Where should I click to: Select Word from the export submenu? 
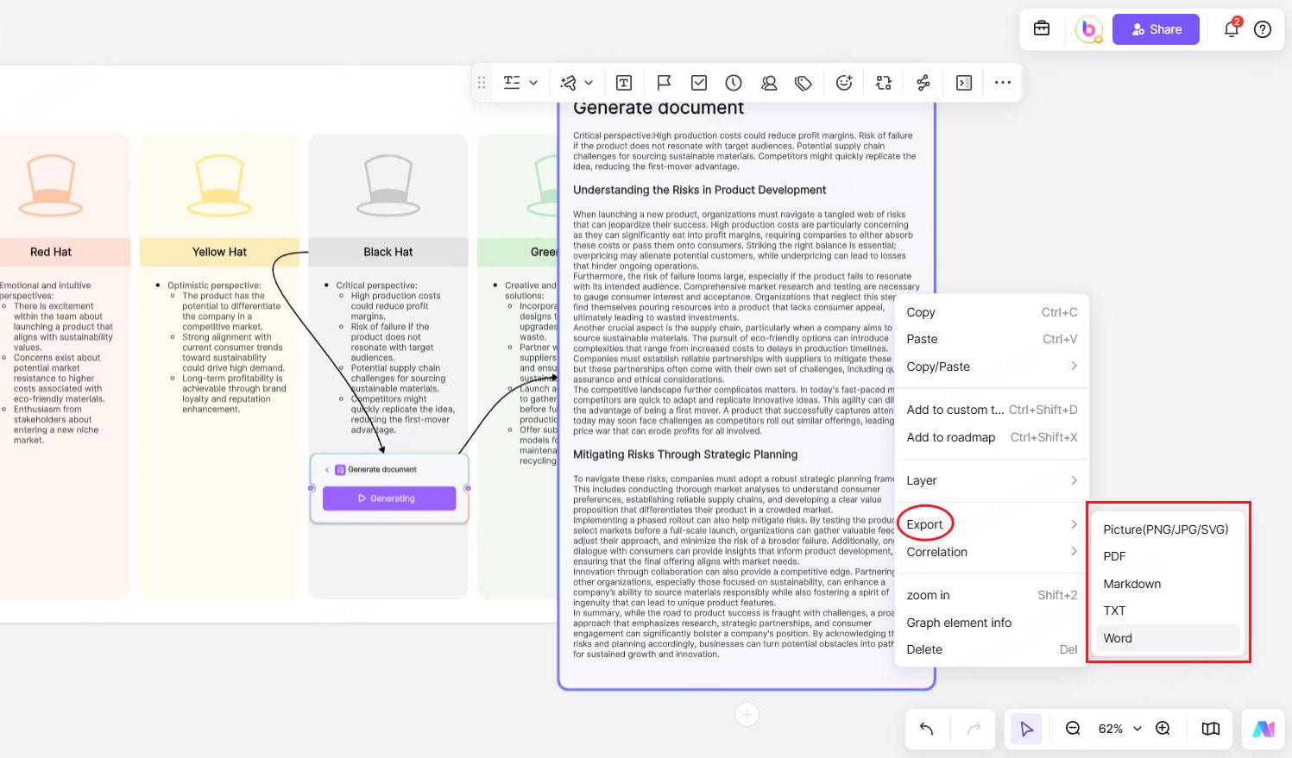click(1118, 638)
